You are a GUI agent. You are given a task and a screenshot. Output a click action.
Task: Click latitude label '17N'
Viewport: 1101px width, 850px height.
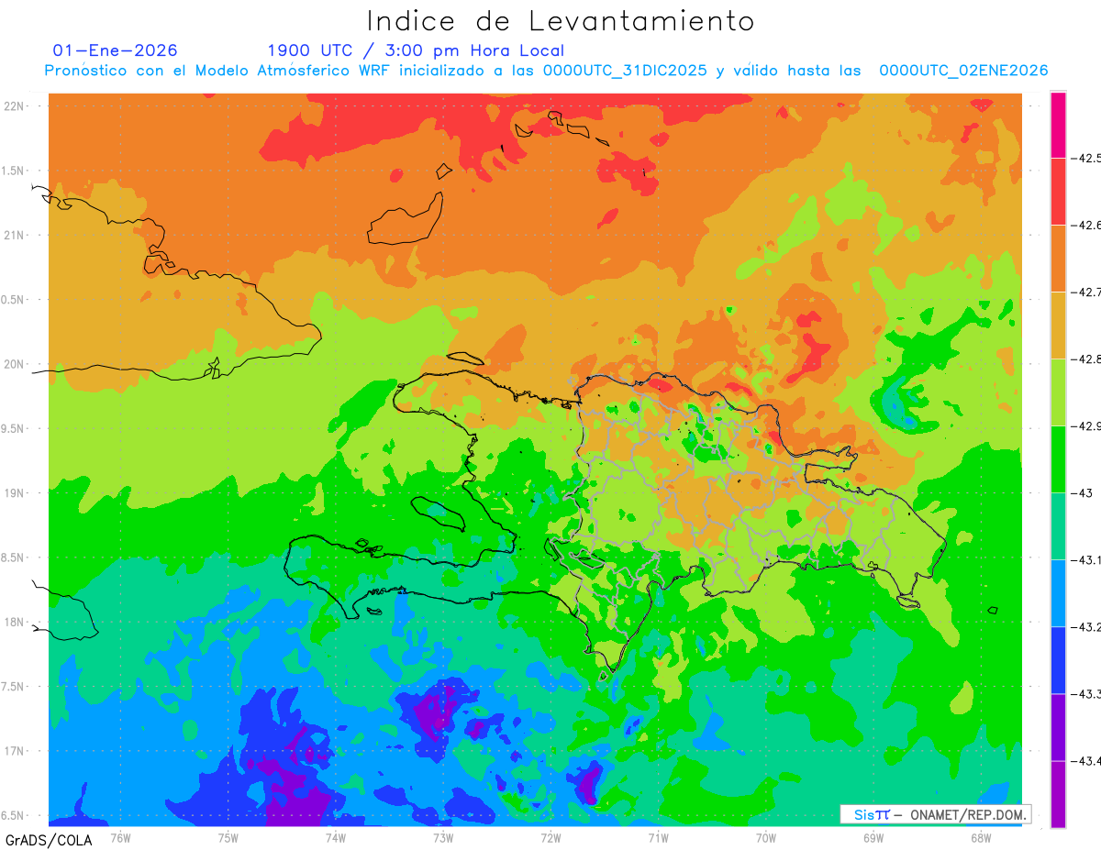[16, 751]
